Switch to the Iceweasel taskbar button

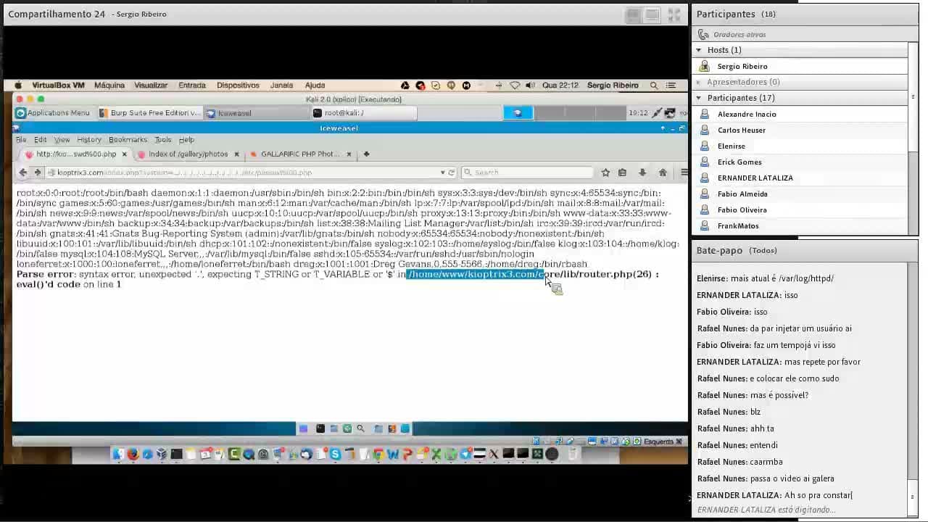(x=257, y=113)
